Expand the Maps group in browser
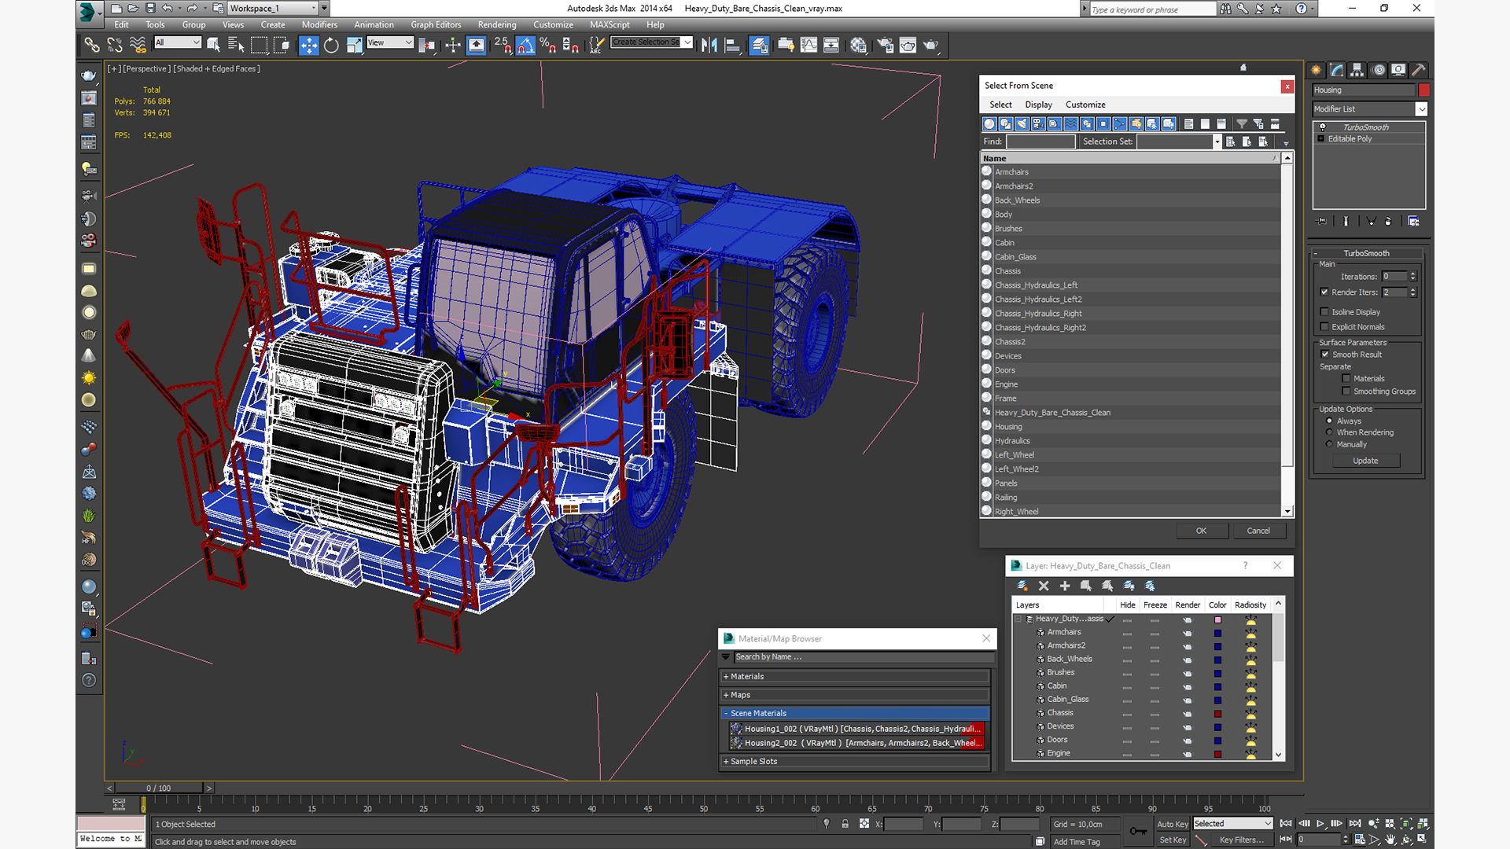Image resolution: width=1510 pixels, height=849 pixels. [x=855, y=695]
